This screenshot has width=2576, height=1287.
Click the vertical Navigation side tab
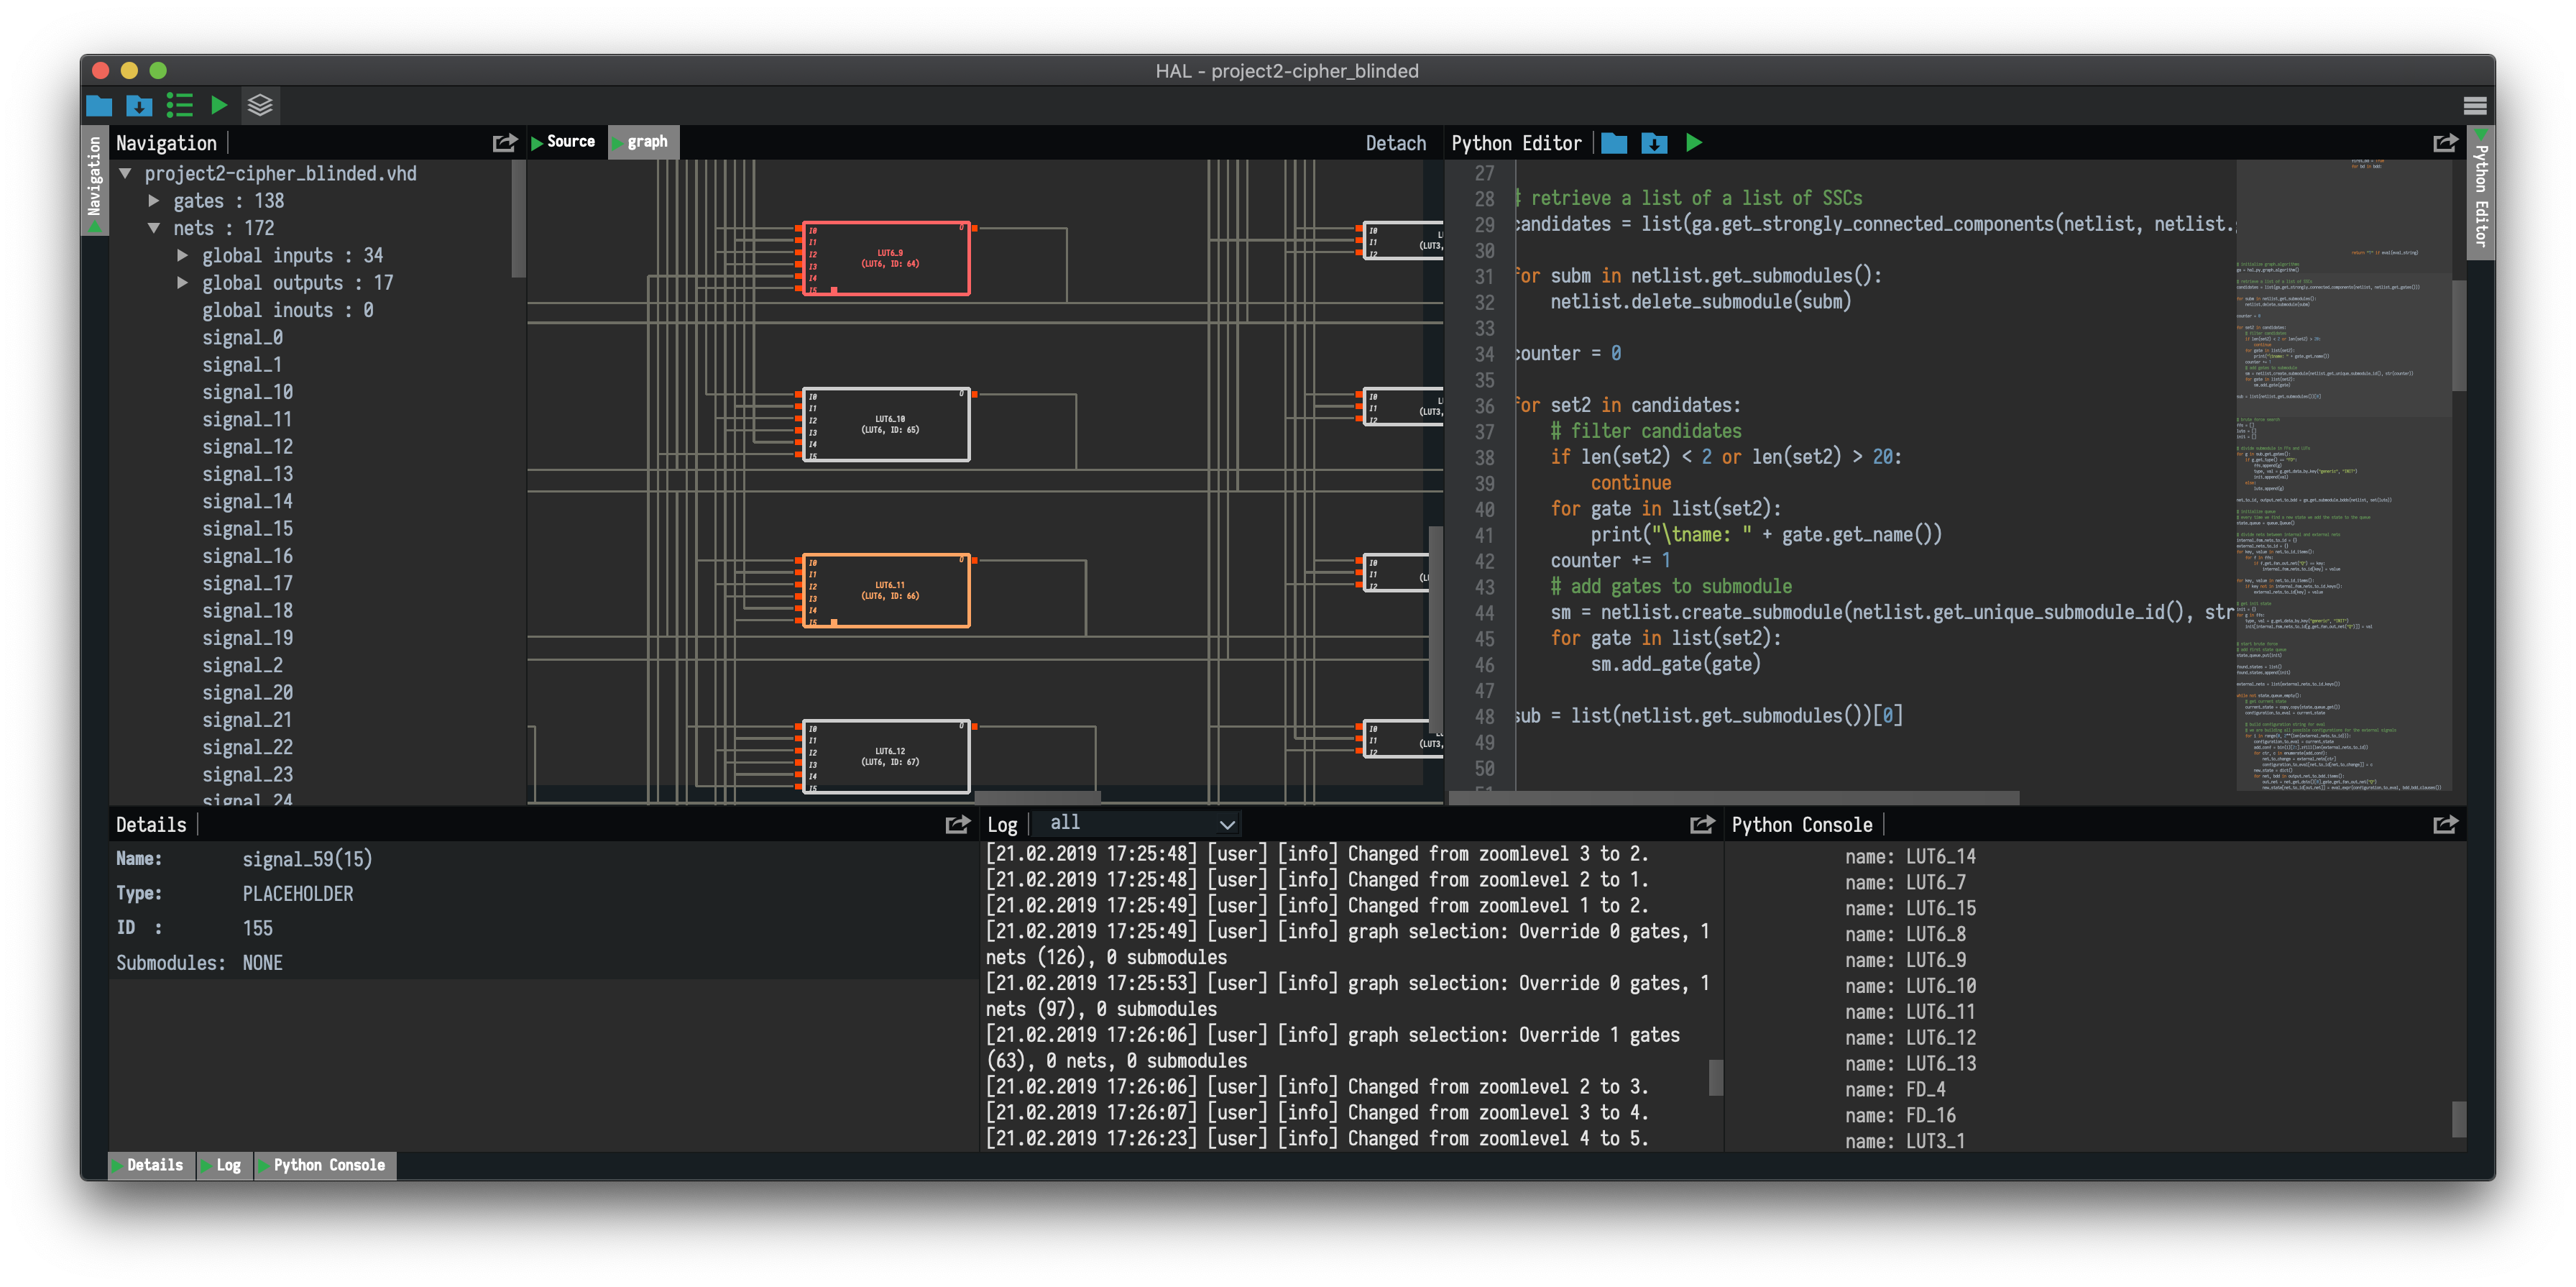point(94,181)
